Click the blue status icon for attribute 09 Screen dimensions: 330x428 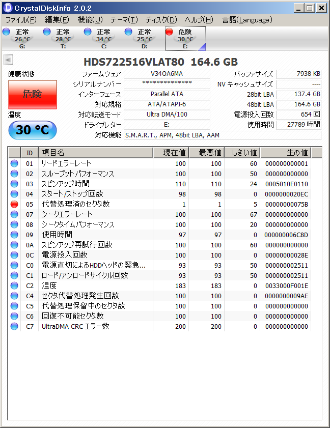click(14, 235)
